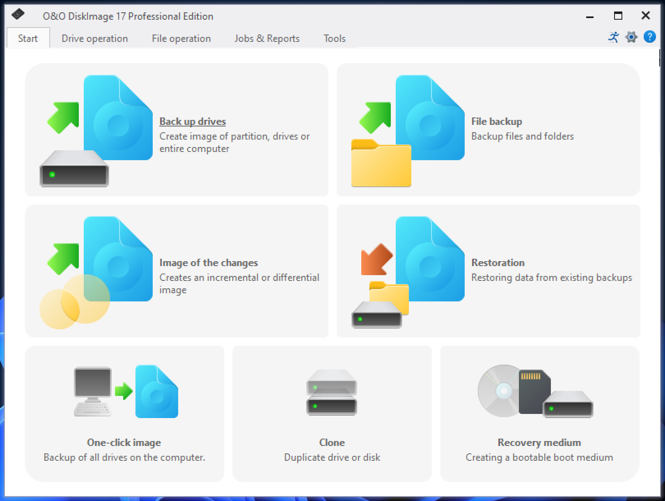This screenshot has width=665, height=501.
Task: Open the Tools tab
Action: pyautogui.click(x=334, y=38)
